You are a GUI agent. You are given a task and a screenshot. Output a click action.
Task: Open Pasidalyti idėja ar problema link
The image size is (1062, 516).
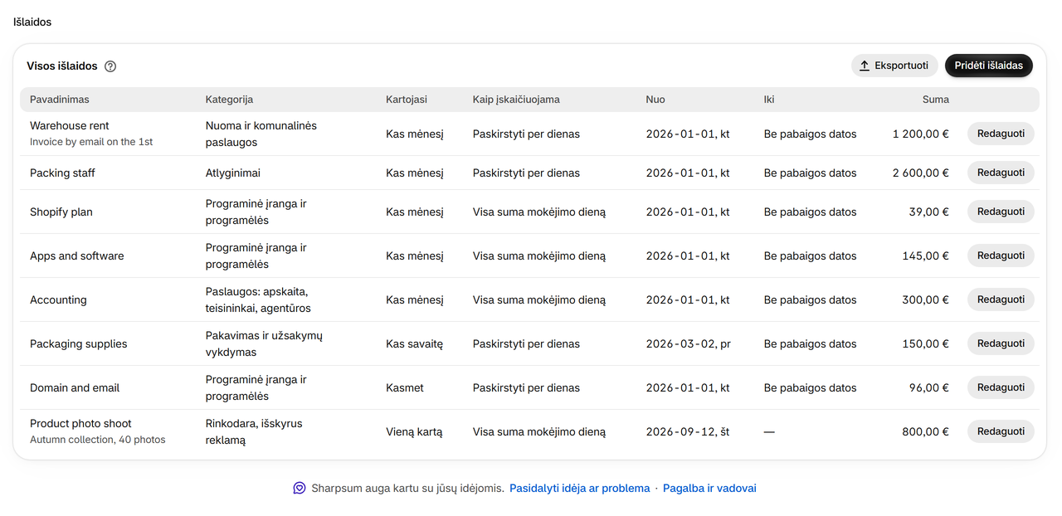(x=579, y=488)
